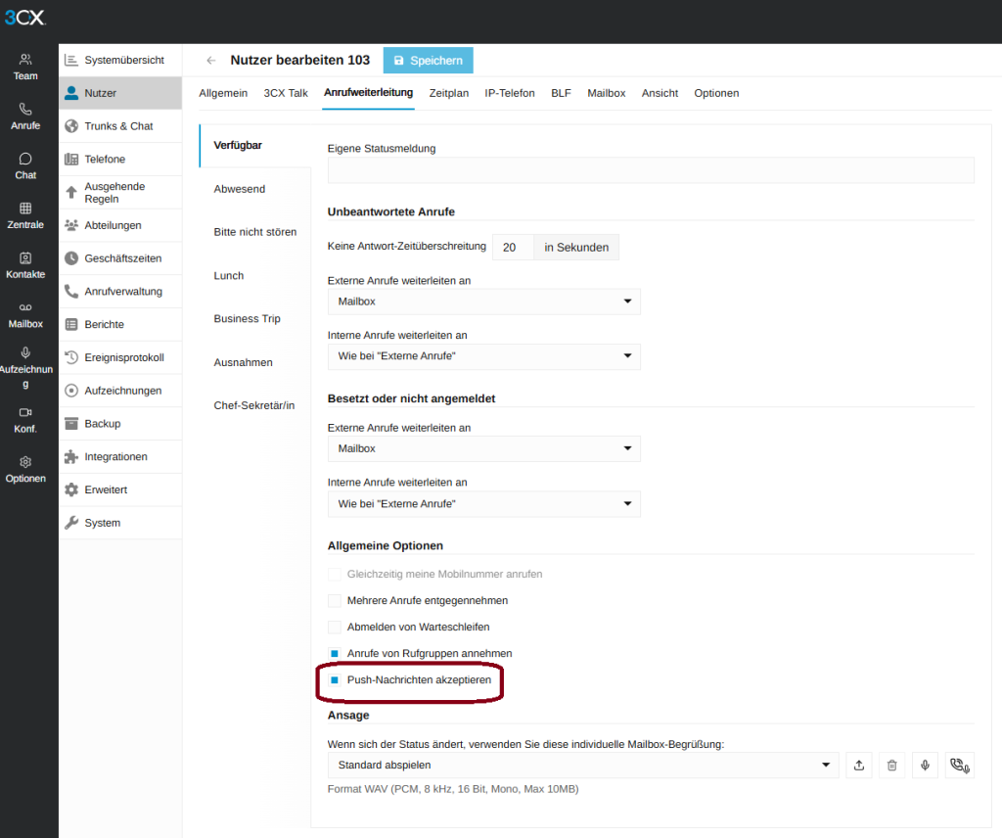Select Bitte nicht stören status
This screenshot has height=838, width=1002.
255,232
